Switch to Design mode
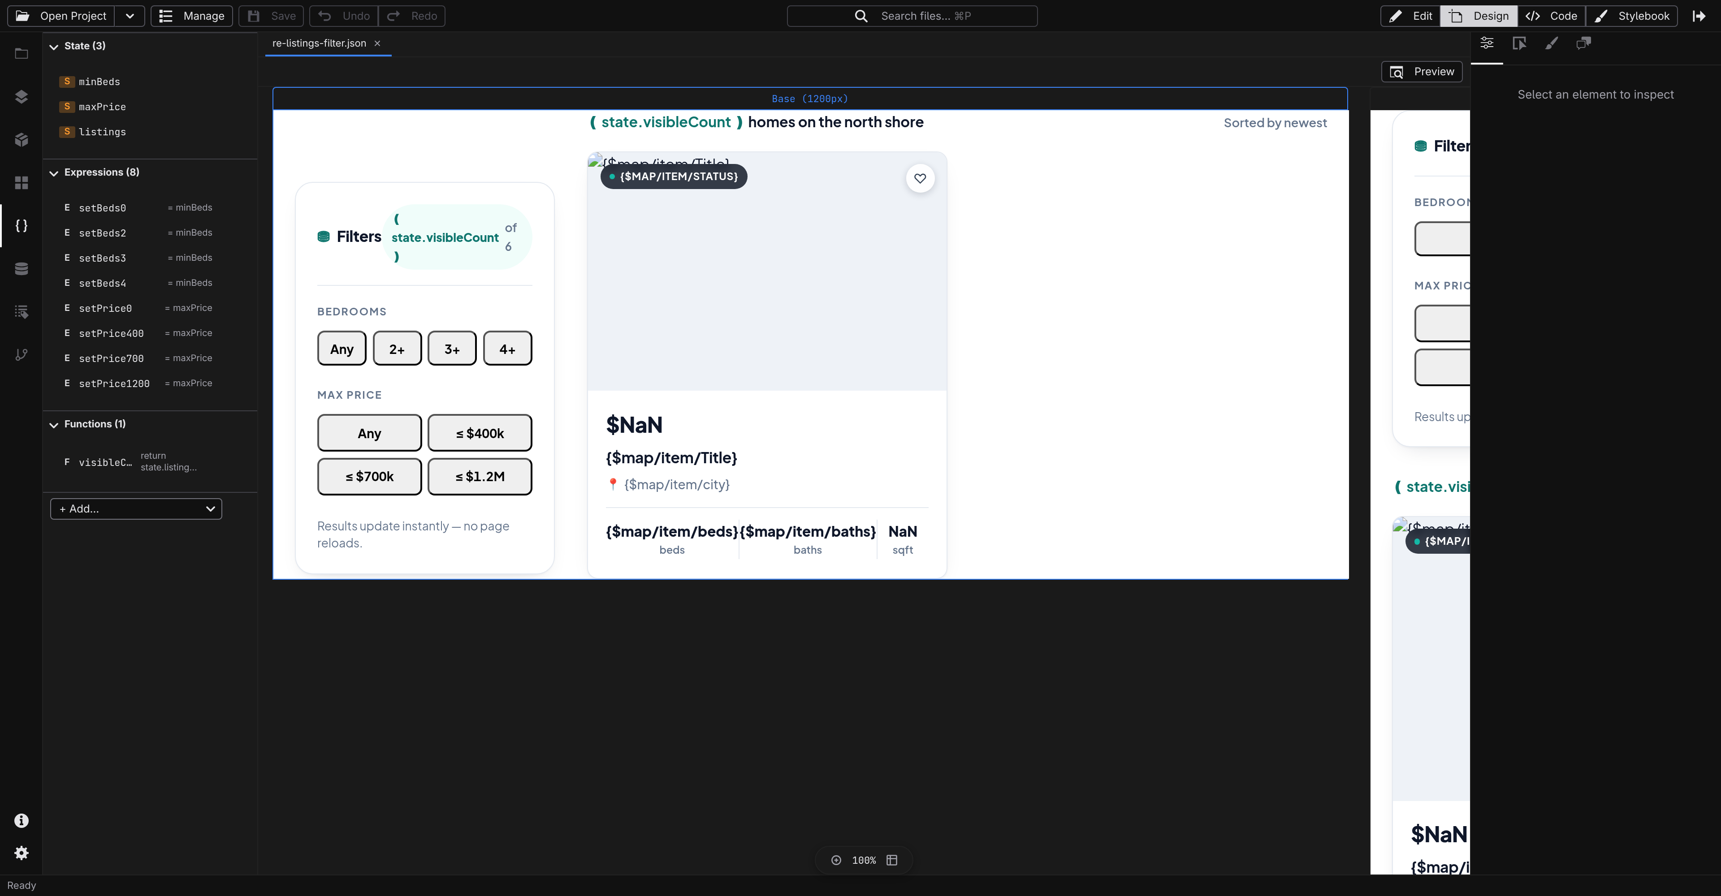 pos(1479,16)
